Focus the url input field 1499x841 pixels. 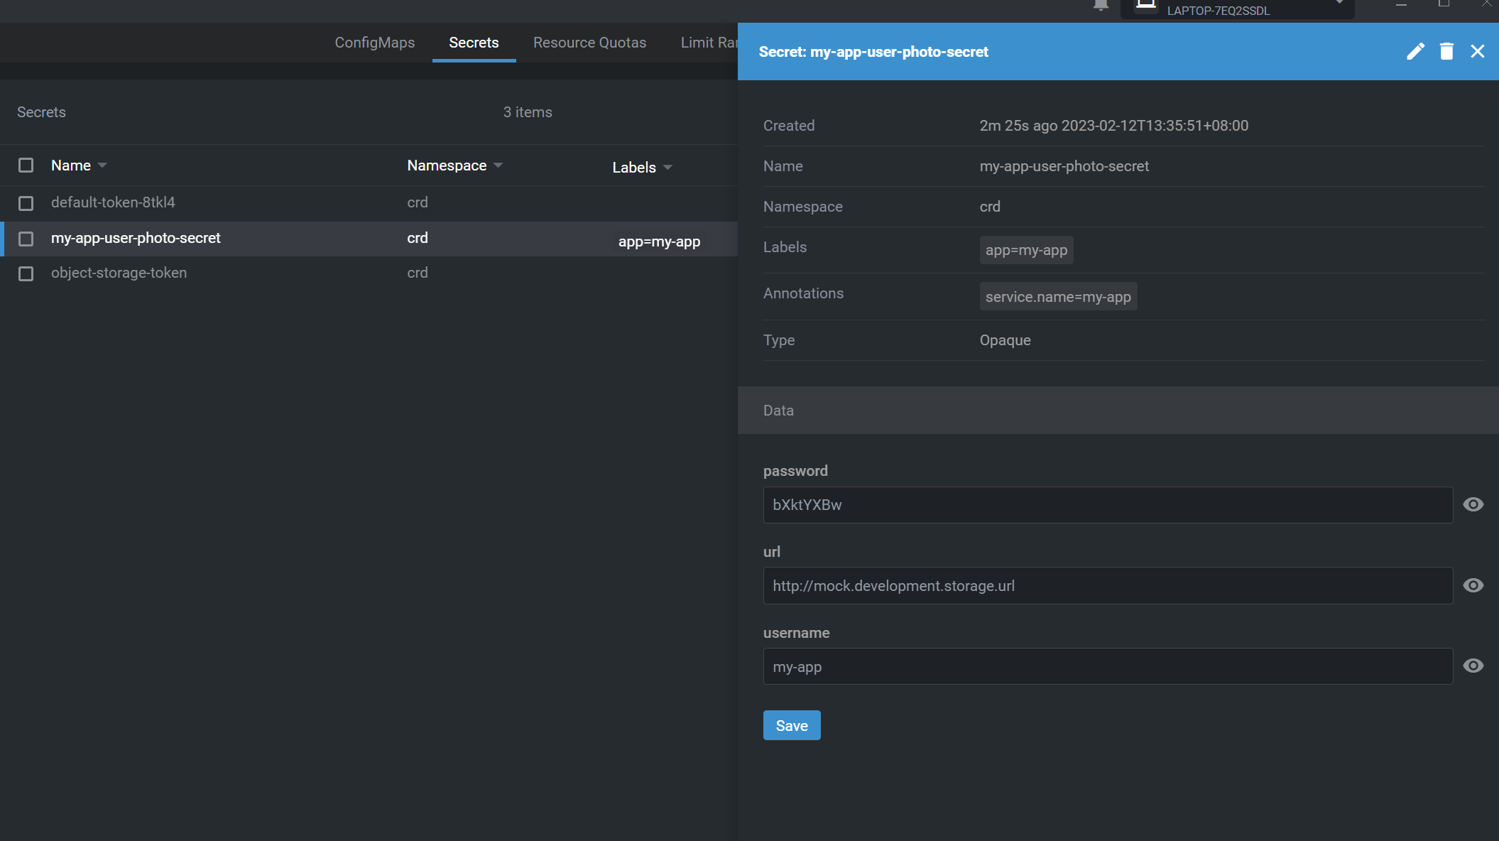click(1108, 586)
